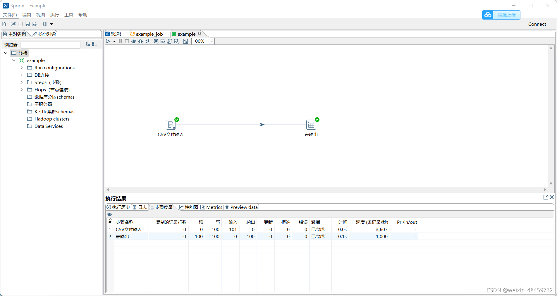Toggle the execution results panel icon
The height and width of the screenshot is (296, 557).
click(185, 41)
